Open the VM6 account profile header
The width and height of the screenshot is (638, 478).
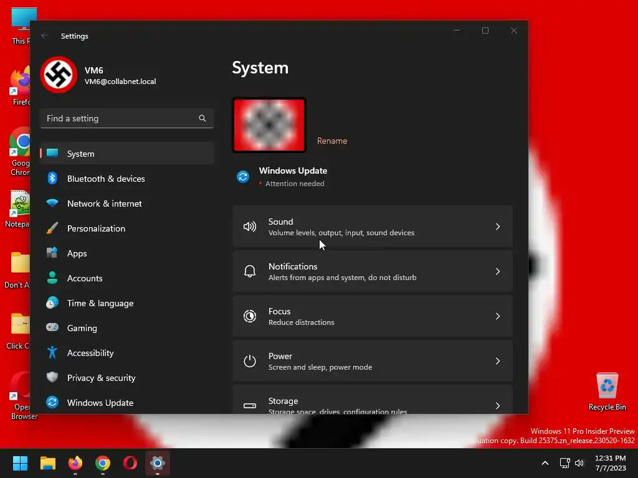98,75
